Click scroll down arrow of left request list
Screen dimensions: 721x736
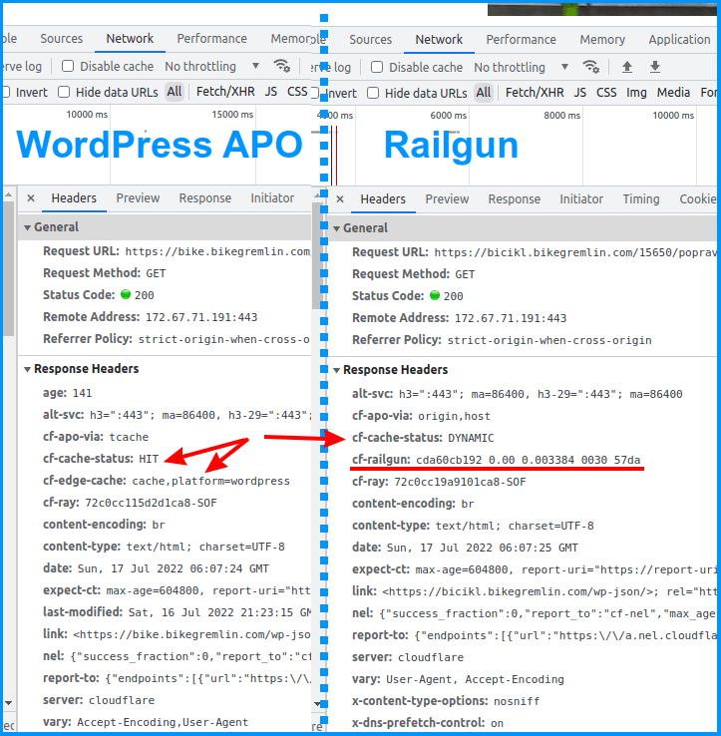[8, 703]
